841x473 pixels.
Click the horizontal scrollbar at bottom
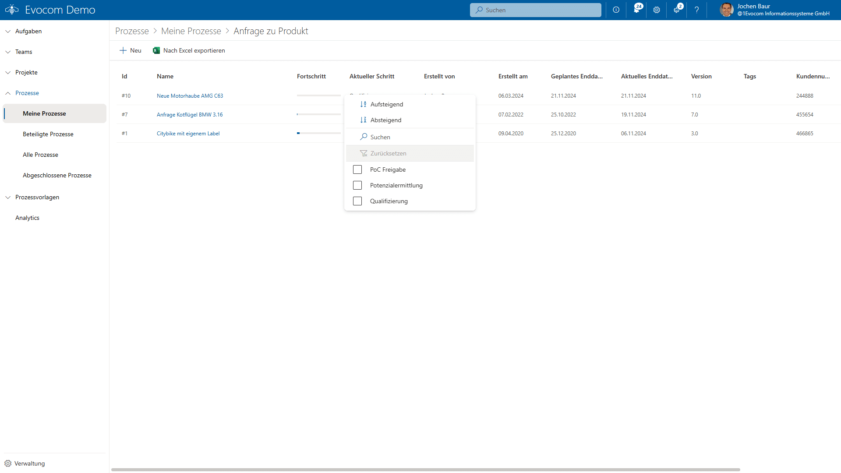(425, 469)
